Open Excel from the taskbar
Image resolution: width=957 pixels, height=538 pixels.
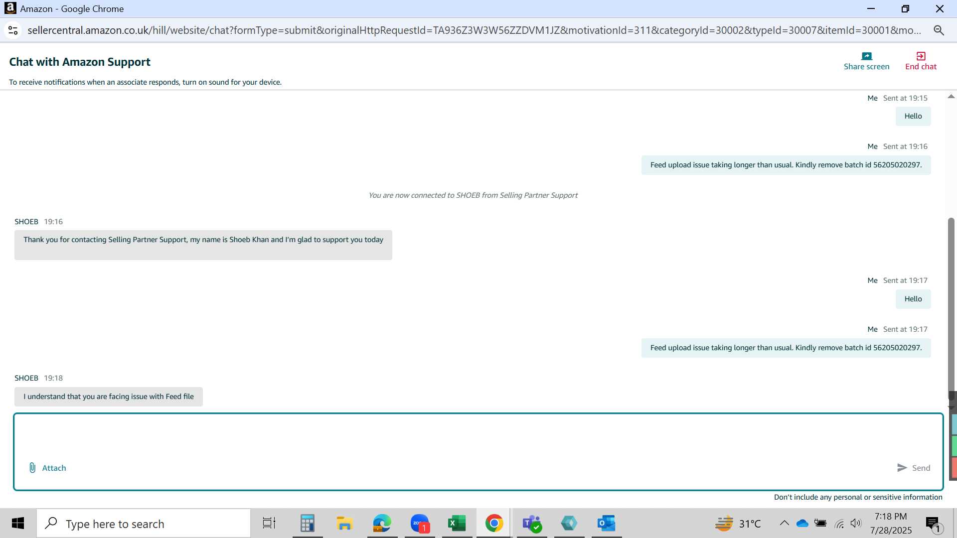457,523
